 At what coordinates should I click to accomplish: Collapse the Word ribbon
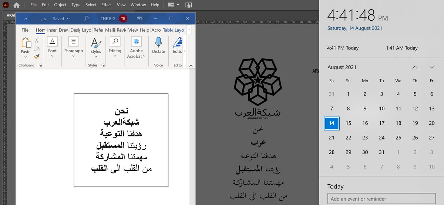(191, 65)
